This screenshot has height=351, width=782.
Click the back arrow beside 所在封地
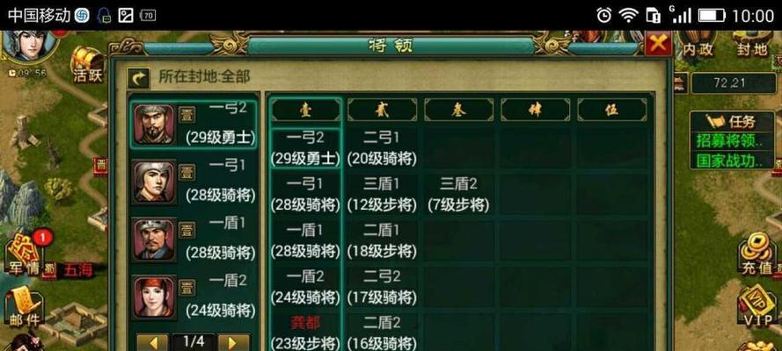click(138, 77)
